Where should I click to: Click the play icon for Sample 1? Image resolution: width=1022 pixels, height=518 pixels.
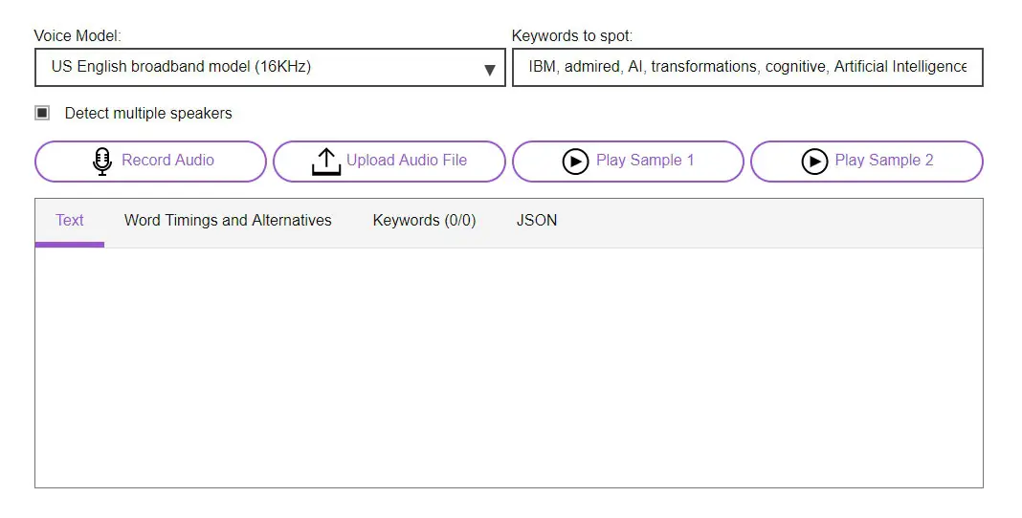click(575, 162)
